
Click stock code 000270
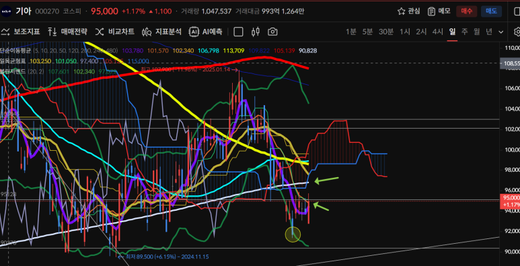[47, 11]
